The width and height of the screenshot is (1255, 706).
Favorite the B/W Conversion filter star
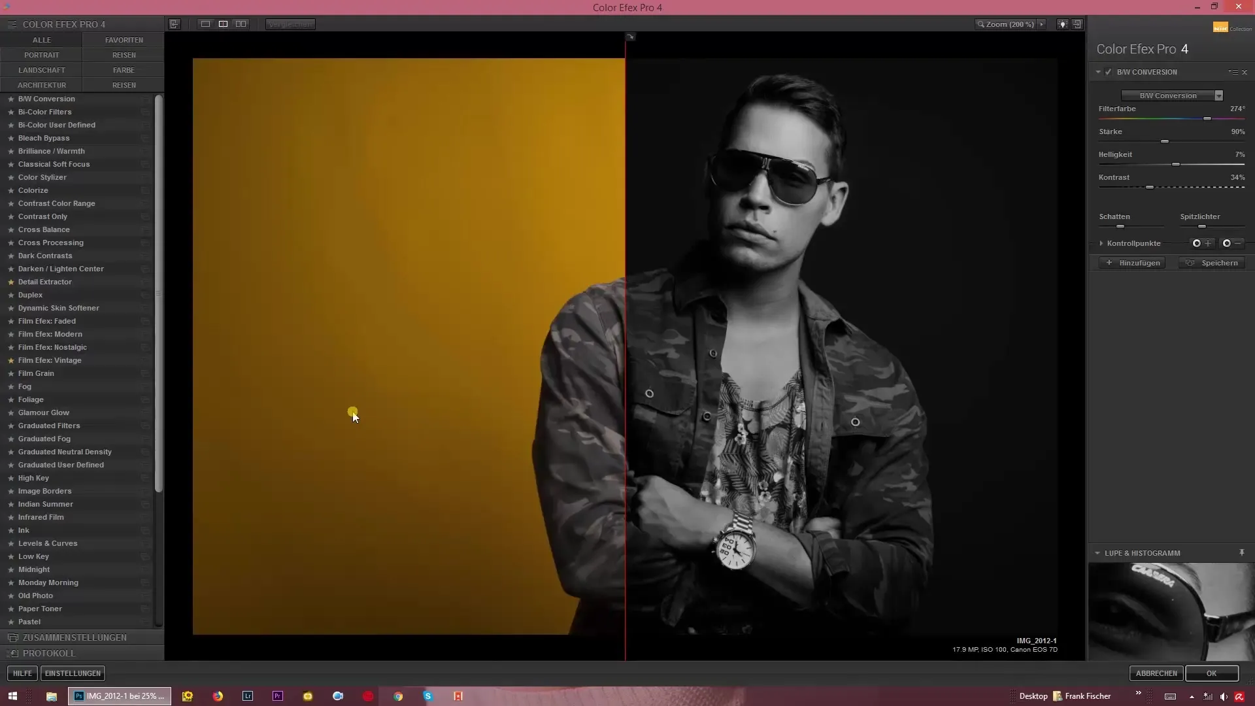[x=10, y=99]
